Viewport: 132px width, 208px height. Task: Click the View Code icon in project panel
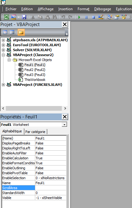point(5,32)
